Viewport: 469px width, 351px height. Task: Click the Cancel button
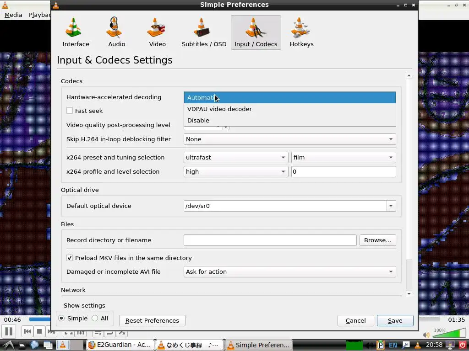355,320
